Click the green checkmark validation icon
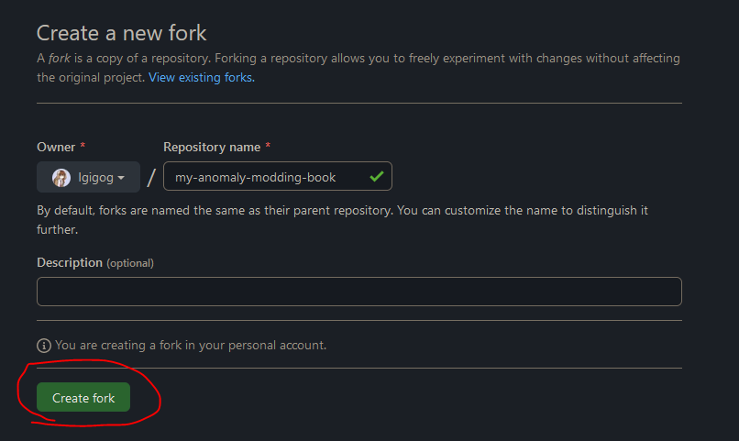Viewport: 739px width, 441px height. [x=377, y=177]
